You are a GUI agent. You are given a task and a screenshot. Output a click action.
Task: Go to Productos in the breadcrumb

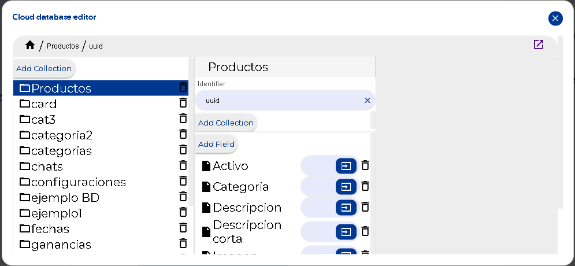(63, 46)
